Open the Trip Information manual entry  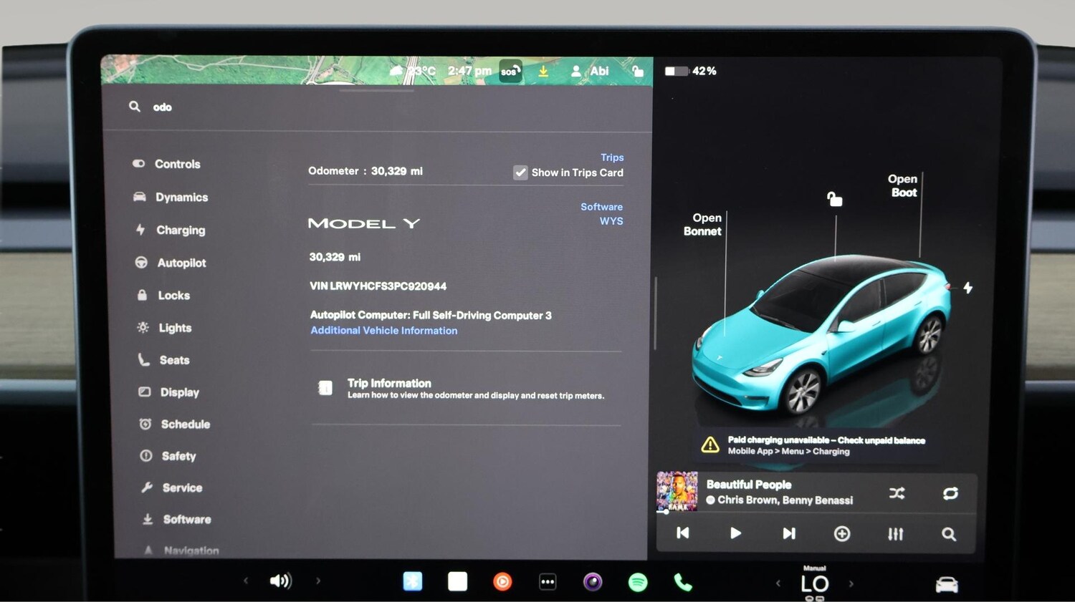466,389
